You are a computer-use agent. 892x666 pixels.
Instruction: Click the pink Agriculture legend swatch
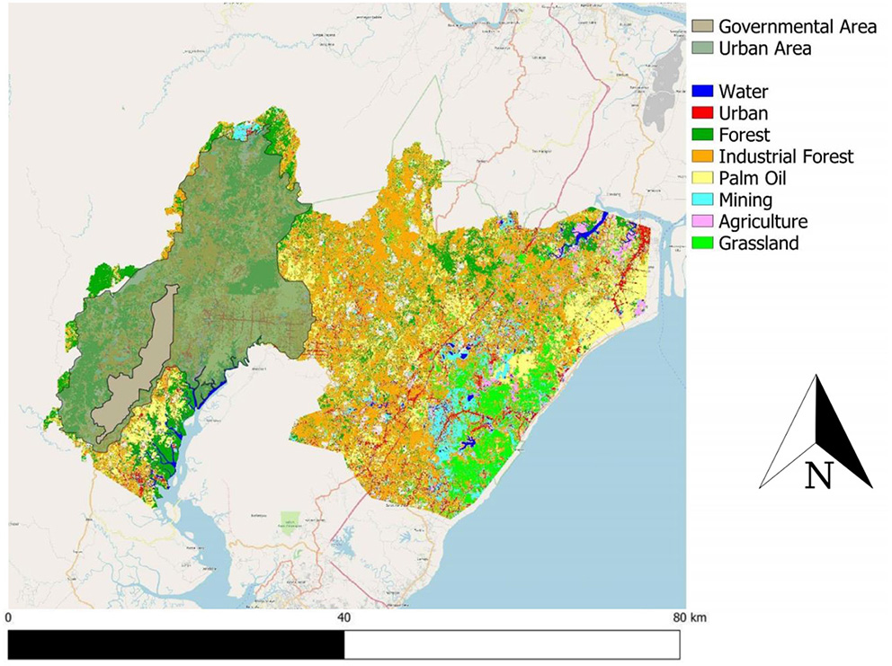[702, 222]
